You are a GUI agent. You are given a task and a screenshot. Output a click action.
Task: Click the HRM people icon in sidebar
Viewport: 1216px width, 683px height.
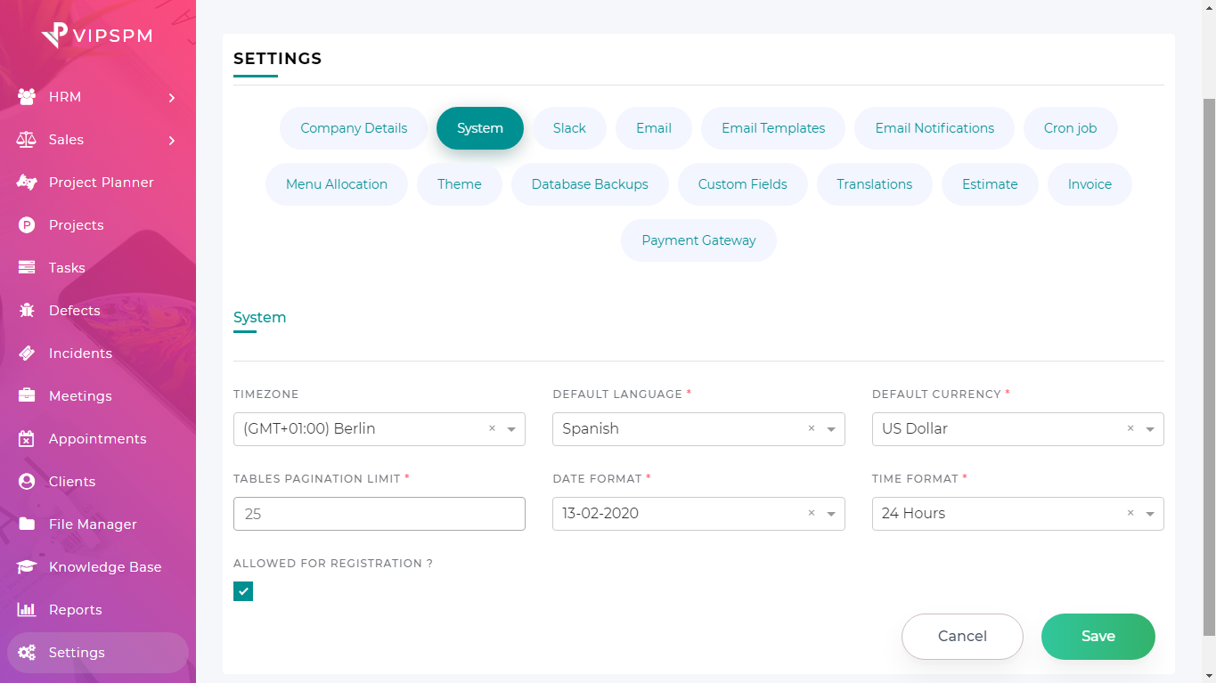[27, 97]
